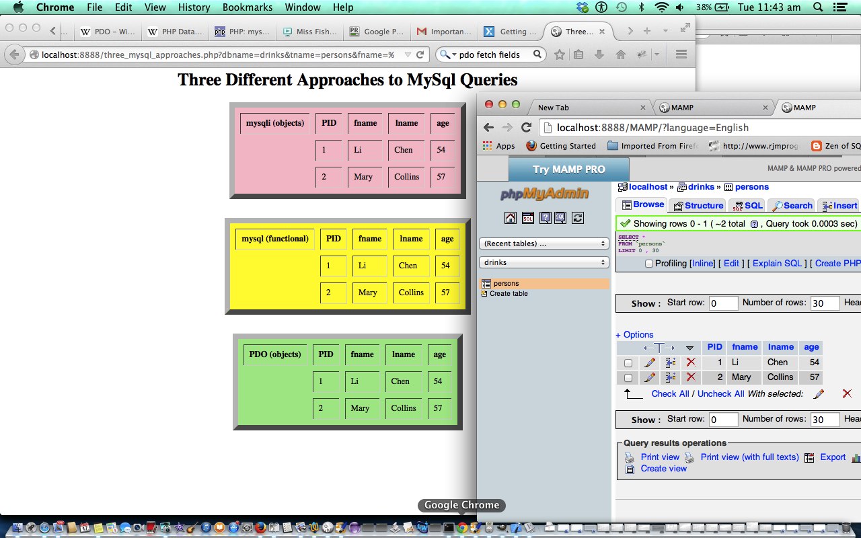Click the With selected edit pencil icon
The image size is (861, 538).
click(819, 394)
